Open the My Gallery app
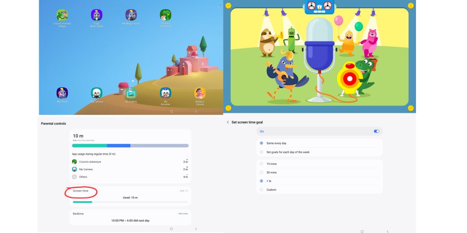 point(131,93)
